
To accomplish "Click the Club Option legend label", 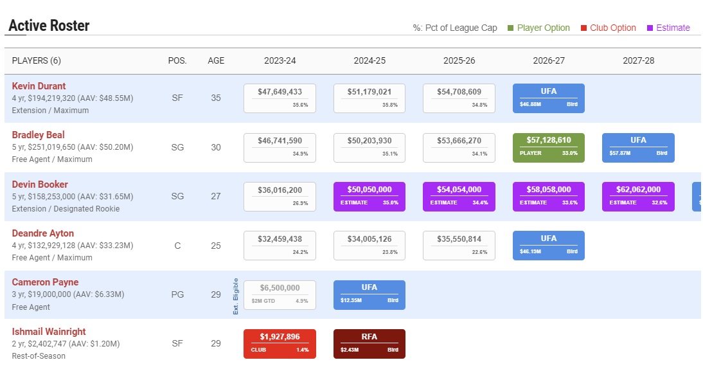I will (x=613, y=28).
